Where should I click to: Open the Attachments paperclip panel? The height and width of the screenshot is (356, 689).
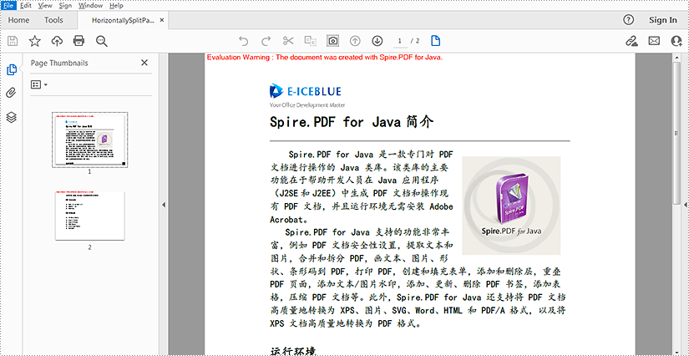(x=12, y=93)
